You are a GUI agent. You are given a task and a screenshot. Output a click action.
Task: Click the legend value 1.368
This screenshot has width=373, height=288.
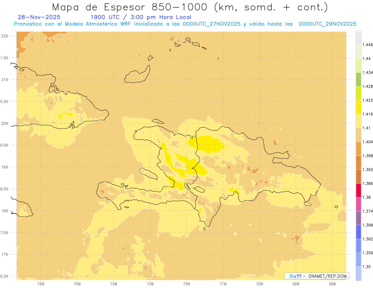pos(368,225)
